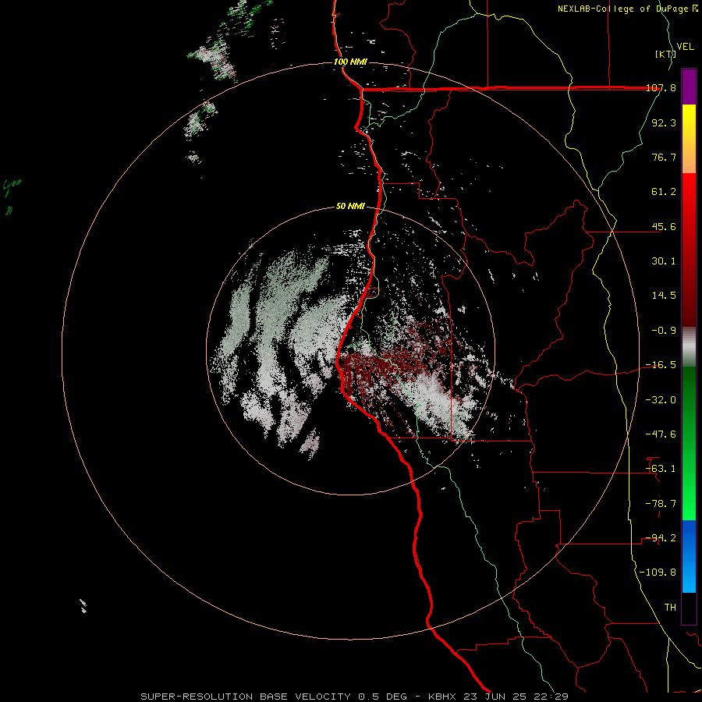The width and height of the screenshot is (702, 702).
Task: Click the VEL legend title
Action: [x=685, y=47]
